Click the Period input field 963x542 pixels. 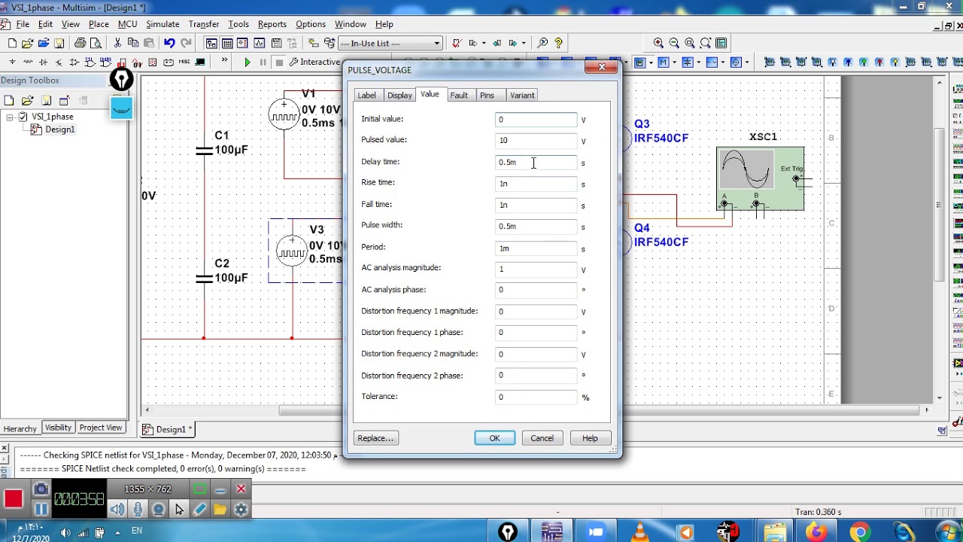coord(536,248)
